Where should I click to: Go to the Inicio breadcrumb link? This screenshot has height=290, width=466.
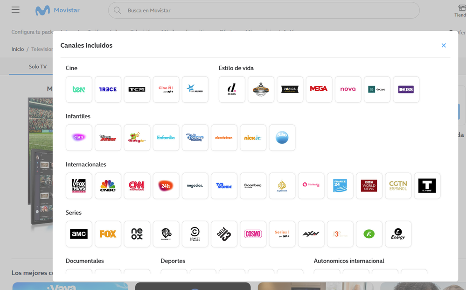point(18,49)
